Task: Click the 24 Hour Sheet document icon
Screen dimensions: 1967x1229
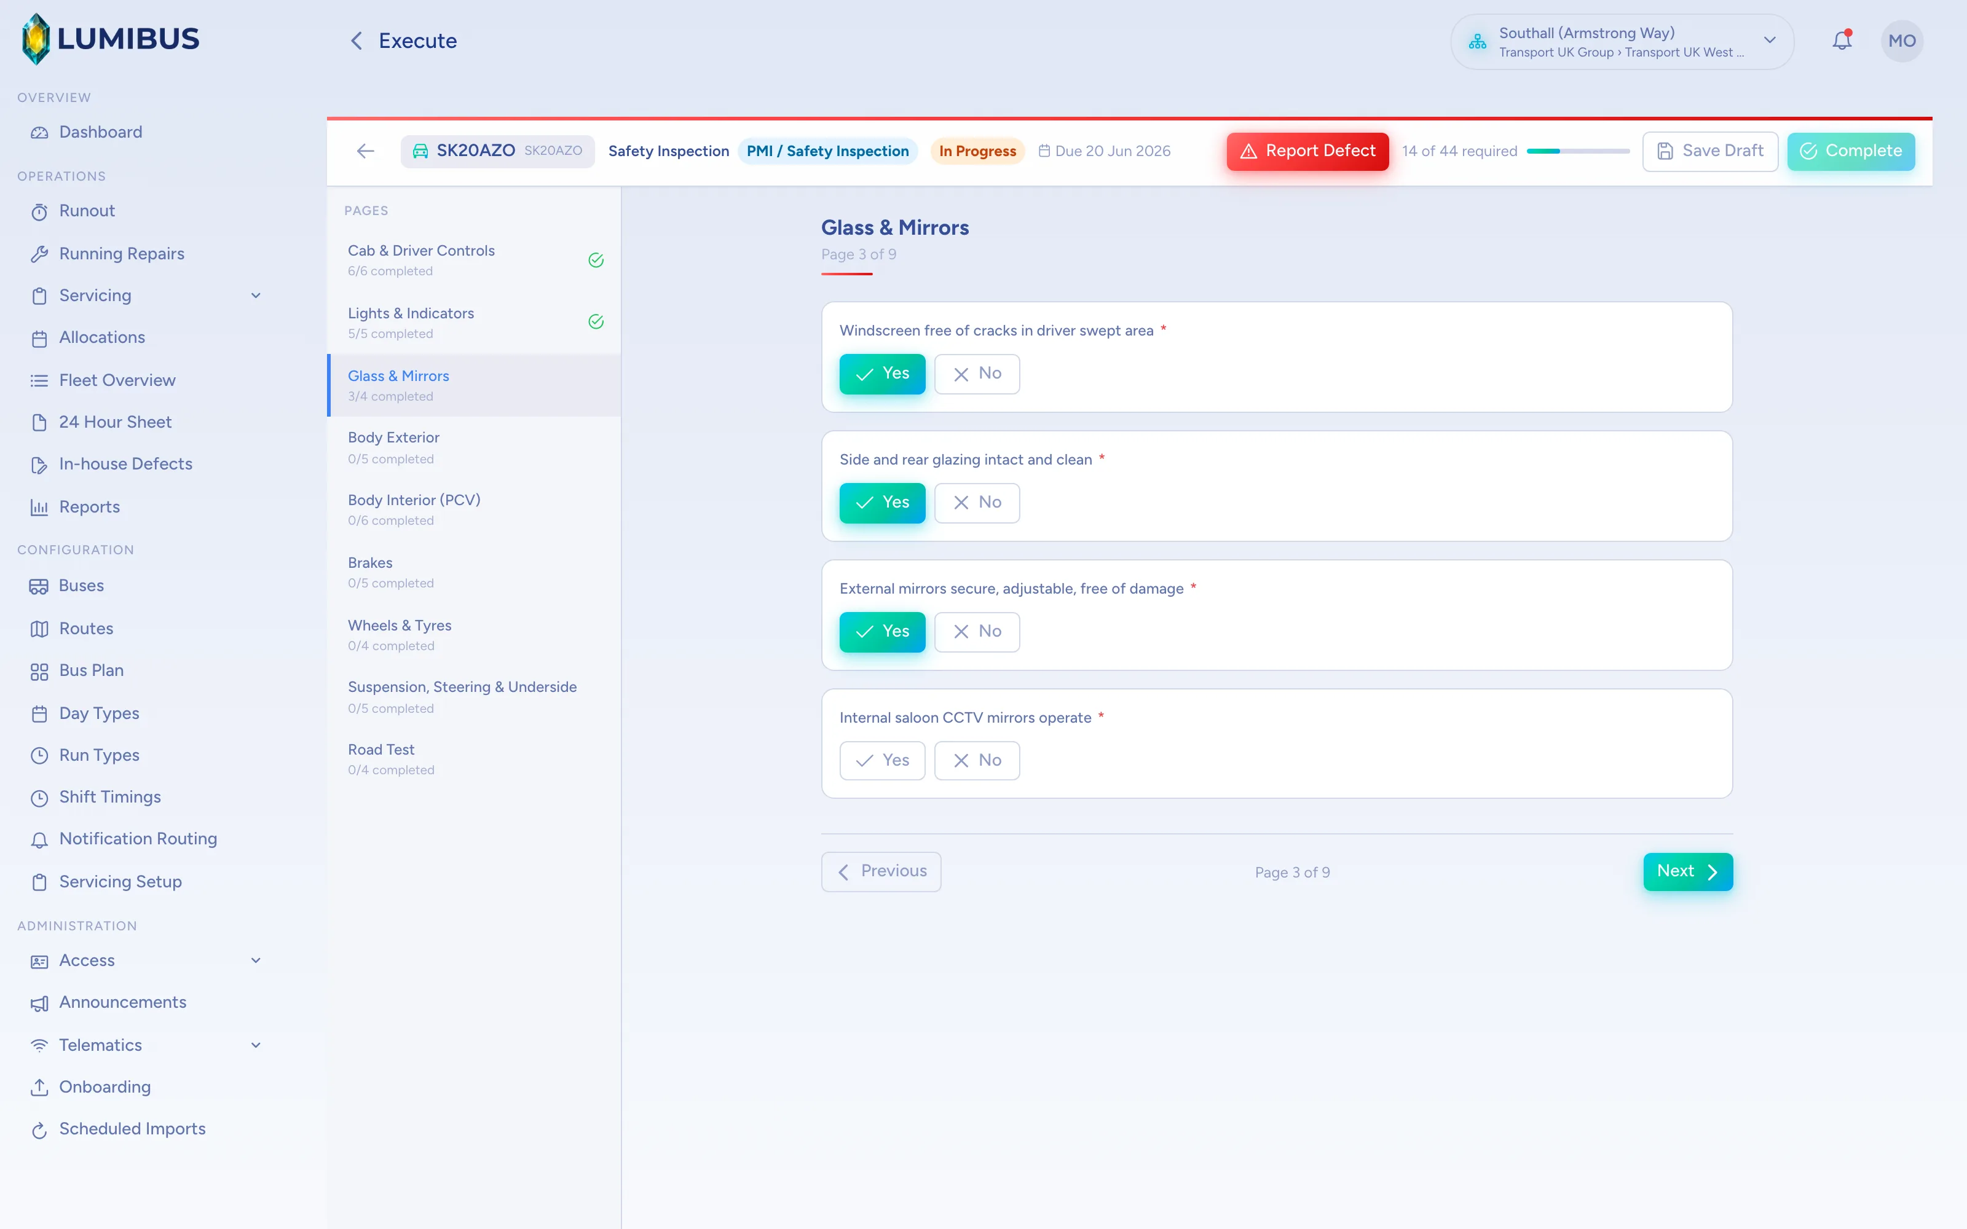Action: (39, 423)
